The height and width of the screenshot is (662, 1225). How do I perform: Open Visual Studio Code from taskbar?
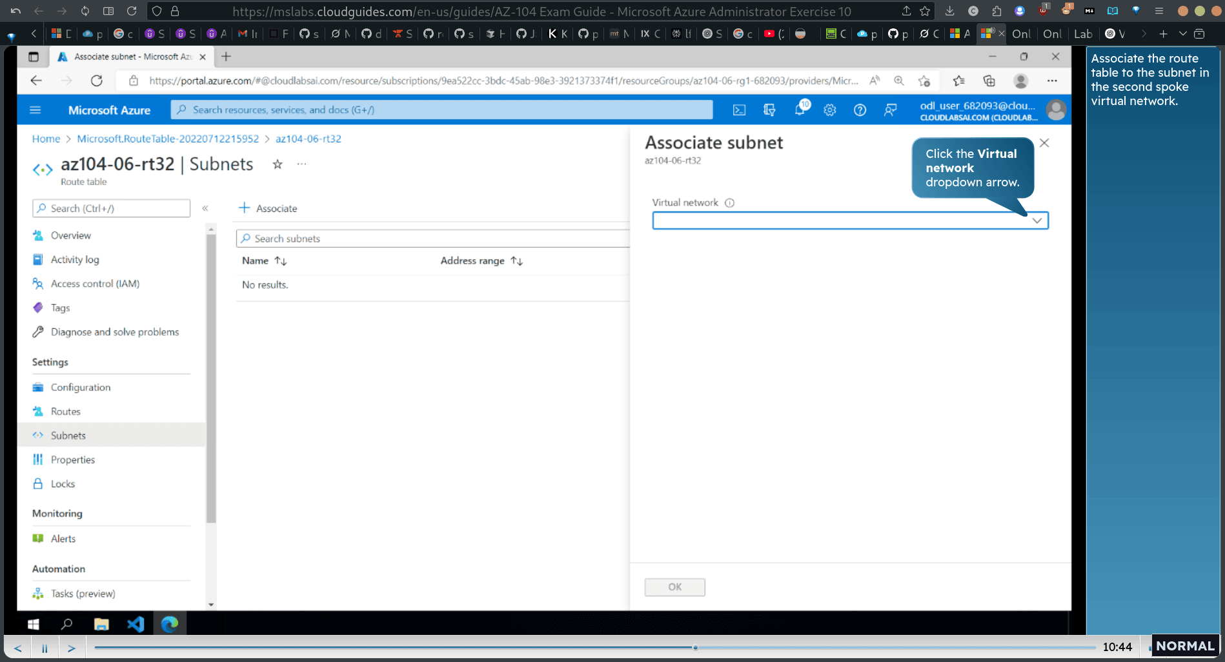pos(136,624)
